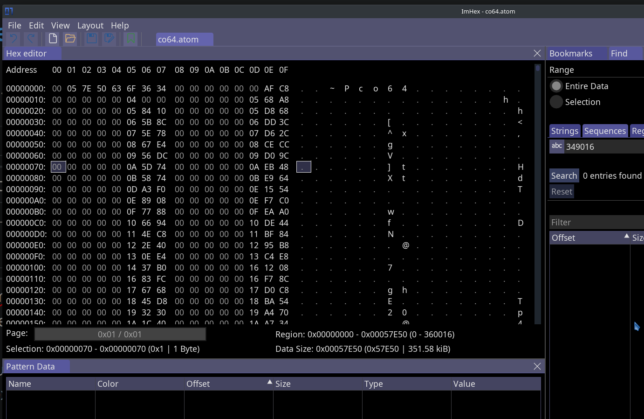
Task: Click byte DC in row 00000060
Action: coord(161,155)
